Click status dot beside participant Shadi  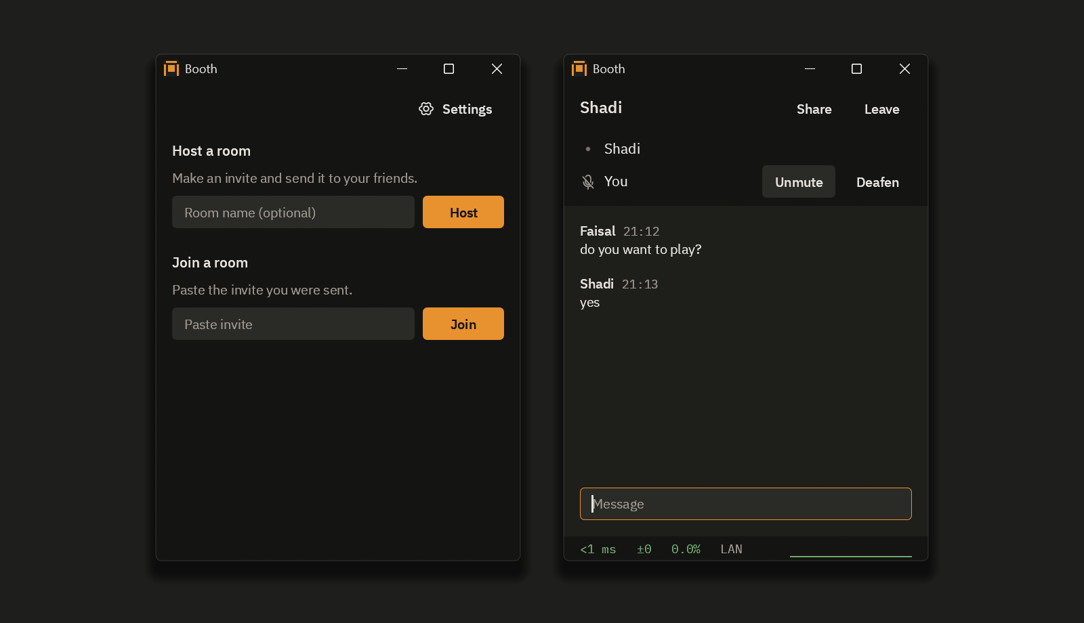[x=588, y=149]
